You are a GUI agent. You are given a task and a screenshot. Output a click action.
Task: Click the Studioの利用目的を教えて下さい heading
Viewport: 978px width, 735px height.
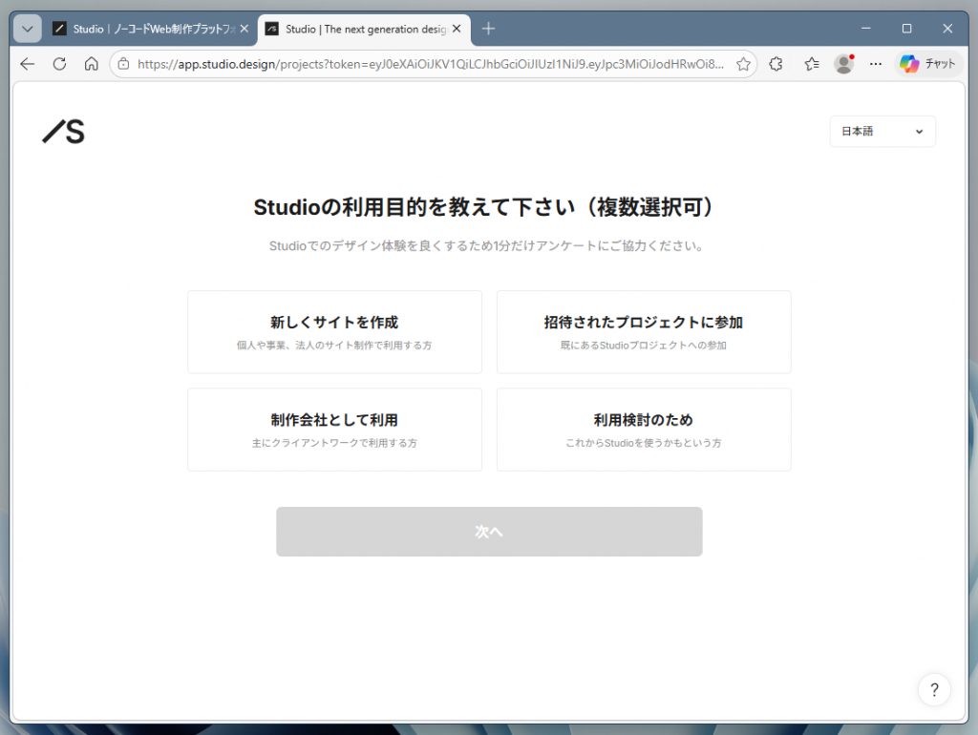[x=483, y=207]
